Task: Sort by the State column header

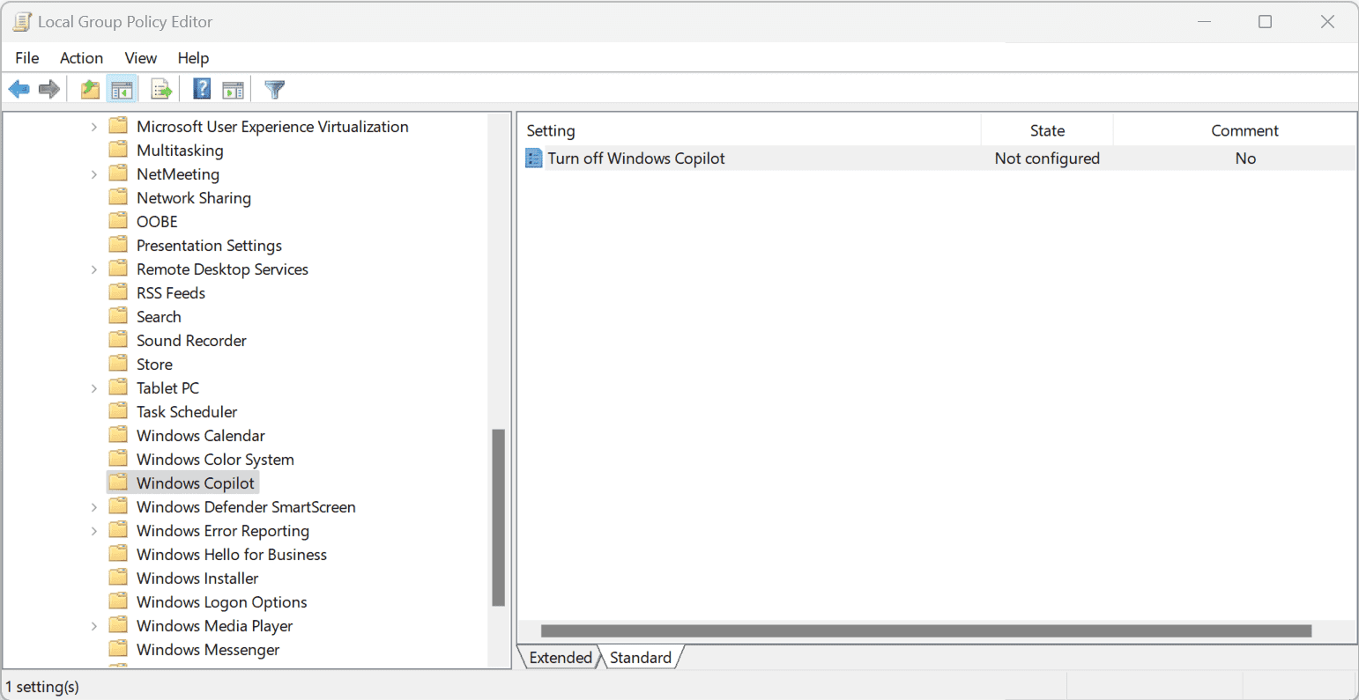Action: (1047, 130)
